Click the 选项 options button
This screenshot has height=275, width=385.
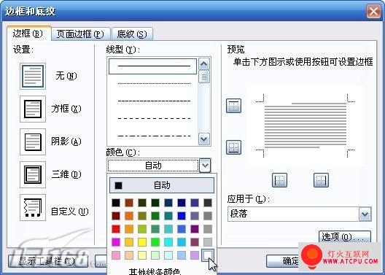click(345, 236)
